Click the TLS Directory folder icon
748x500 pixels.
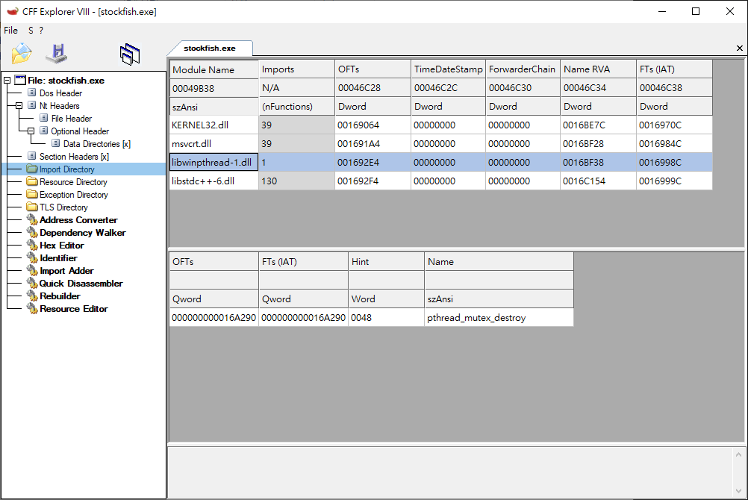(32, 207)
